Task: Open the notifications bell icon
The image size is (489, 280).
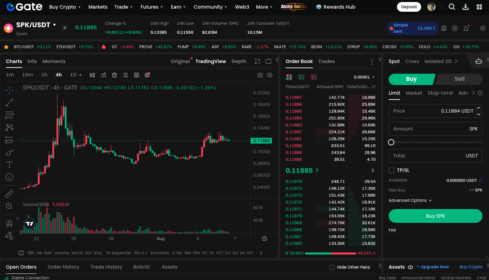Action: 466,28
